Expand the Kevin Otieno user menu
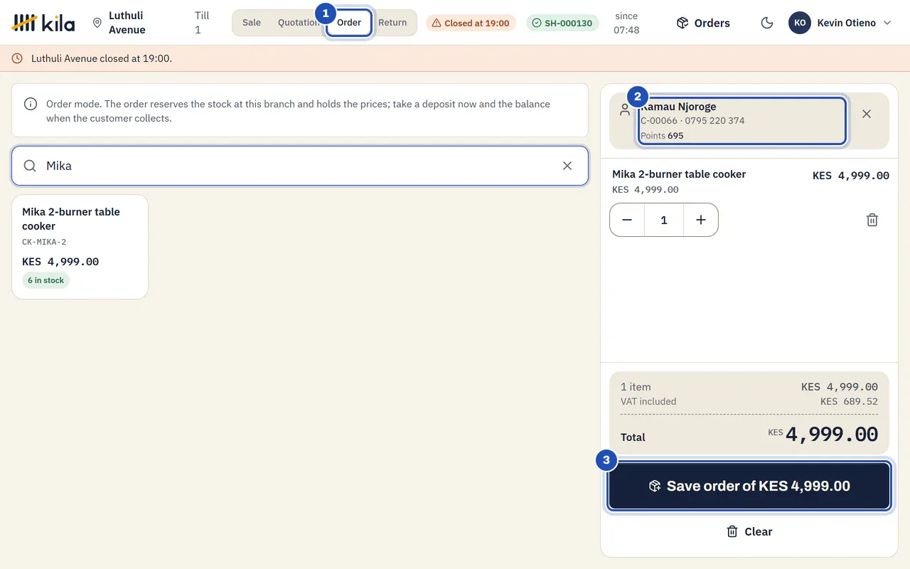Screen dimensions: 910x569 [x=840, y=23]
